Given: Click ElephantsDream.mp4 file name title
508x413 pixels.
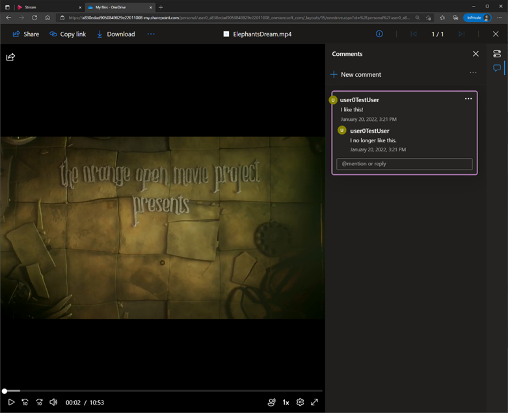Looking at the screenshot, I should 262,34.
